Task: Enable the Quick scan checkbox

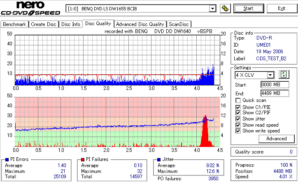Action: pos(238,100)
